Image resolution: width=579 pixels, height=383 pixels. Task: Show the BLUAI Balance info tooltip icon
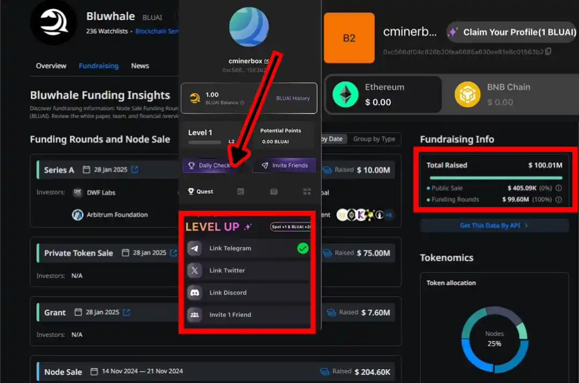point(242,103)
